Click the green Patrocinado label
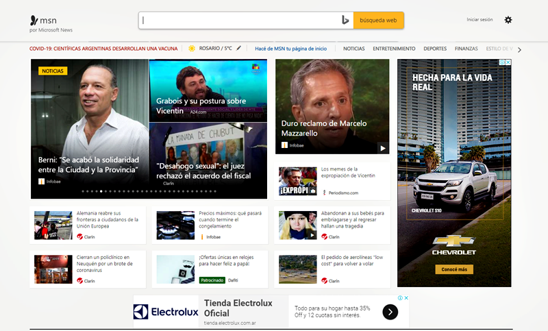 [x=212, y=280]
